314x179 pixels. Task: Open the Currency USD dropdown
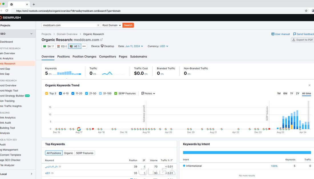click(x=164, y=46)
